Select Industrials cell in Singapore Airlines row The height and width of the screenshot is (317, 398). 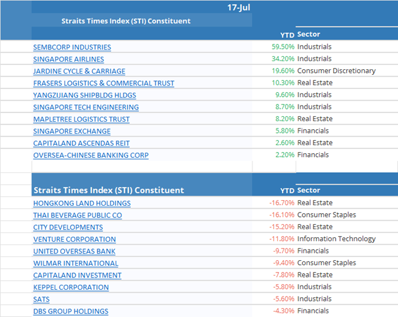[314, 59]
